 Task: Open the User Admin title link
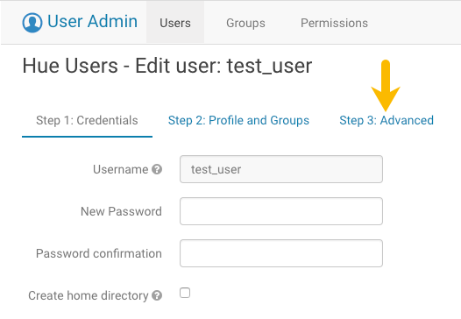(x=92, y=21)
